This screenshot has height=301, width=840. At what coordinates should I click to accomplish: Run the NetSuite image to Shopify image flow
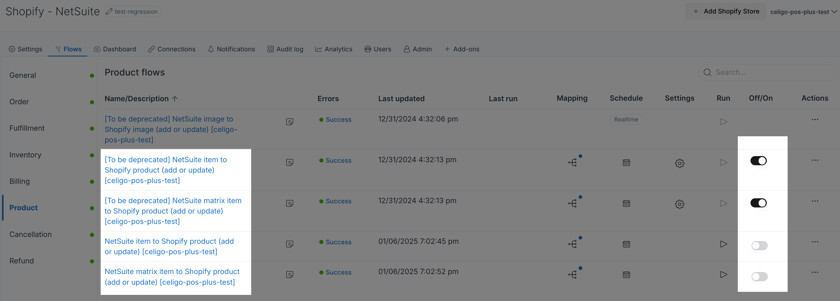[x=724, y=122]
